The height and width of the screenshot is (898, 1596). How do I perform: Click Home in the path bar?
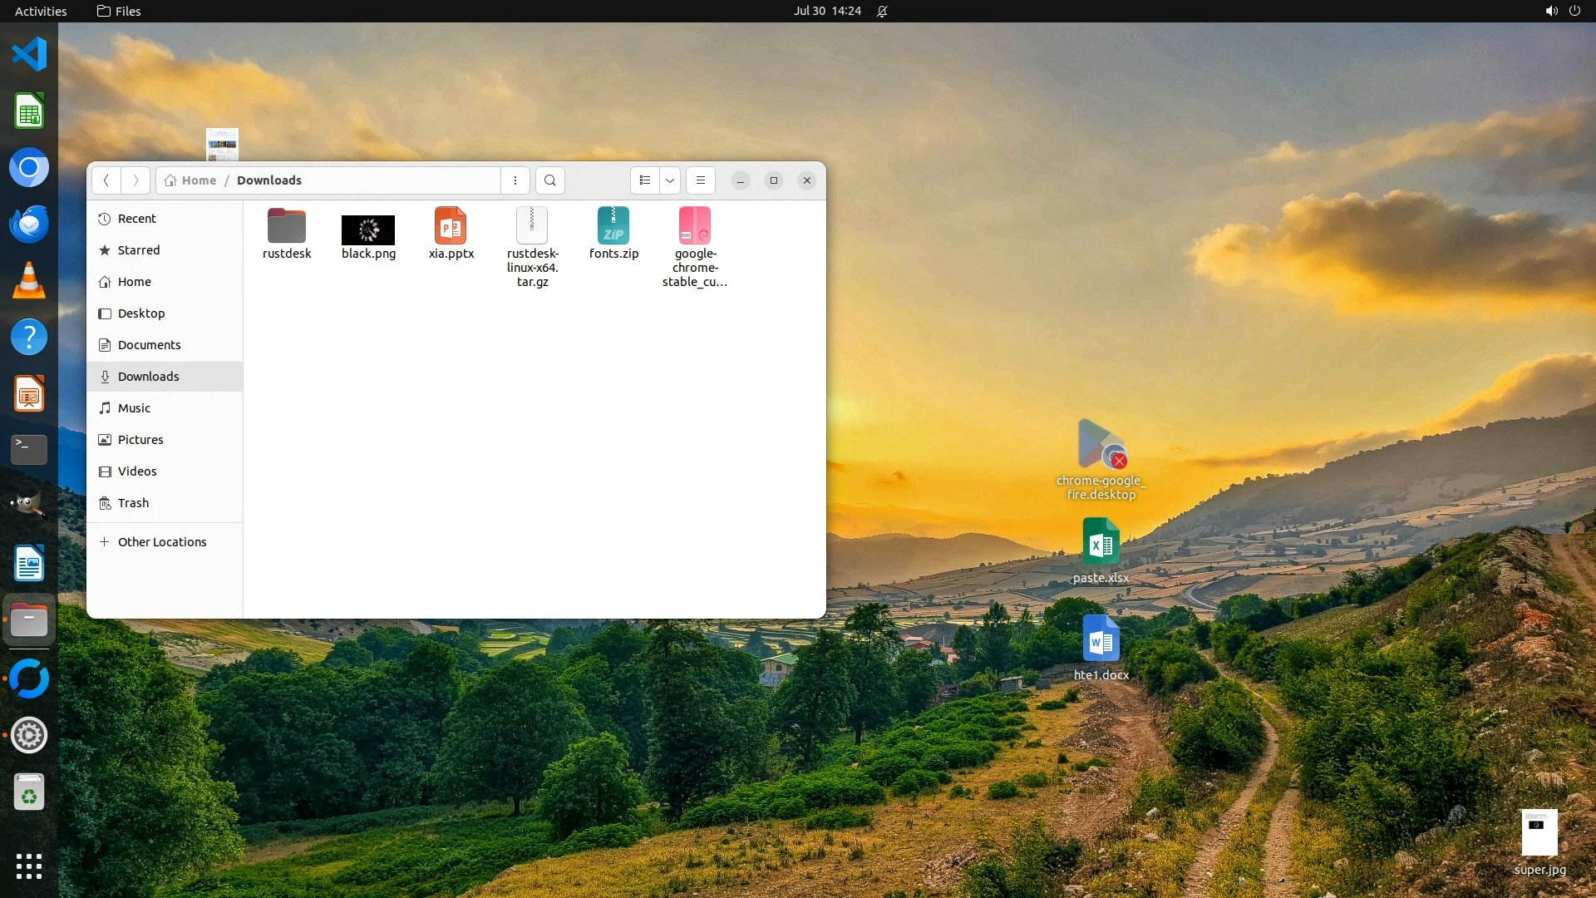pos(199,180)
